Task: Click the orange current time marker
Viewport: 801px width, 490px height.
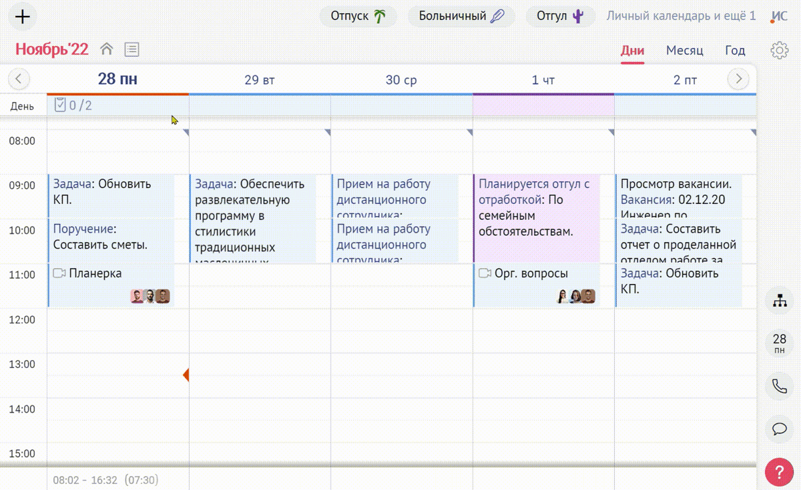Action: click(x=186, y=375)
